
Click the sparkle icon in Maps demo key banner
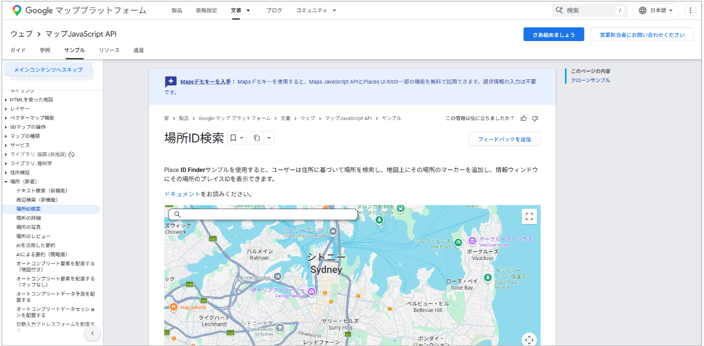tap(171, 82)
